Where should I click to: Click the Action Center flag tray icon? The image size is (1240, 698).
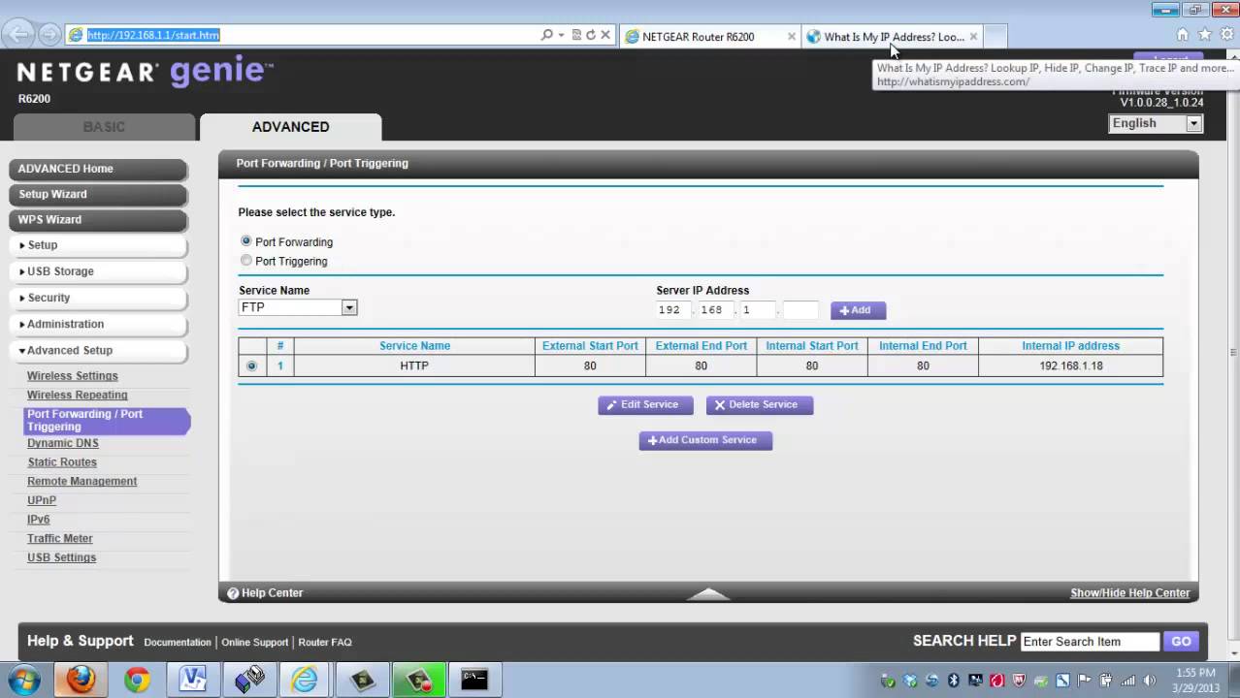pos(1084,681)
